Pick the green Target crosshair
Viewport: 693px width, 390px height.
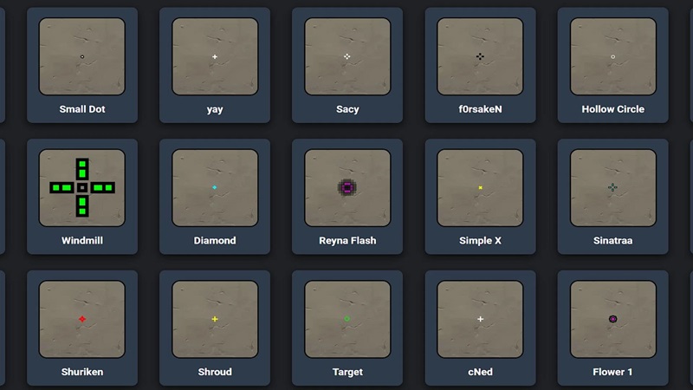(347, 319)
